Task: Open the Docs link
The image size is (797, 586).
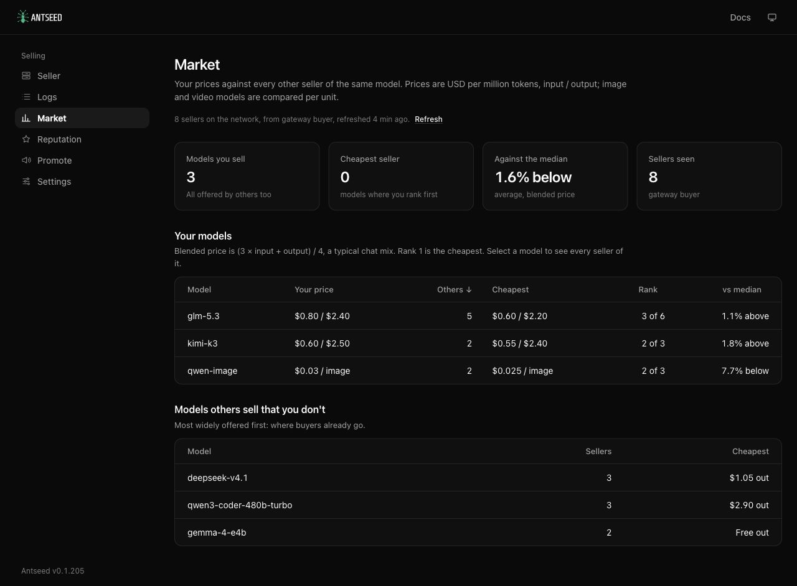Action: coord(740,17)
